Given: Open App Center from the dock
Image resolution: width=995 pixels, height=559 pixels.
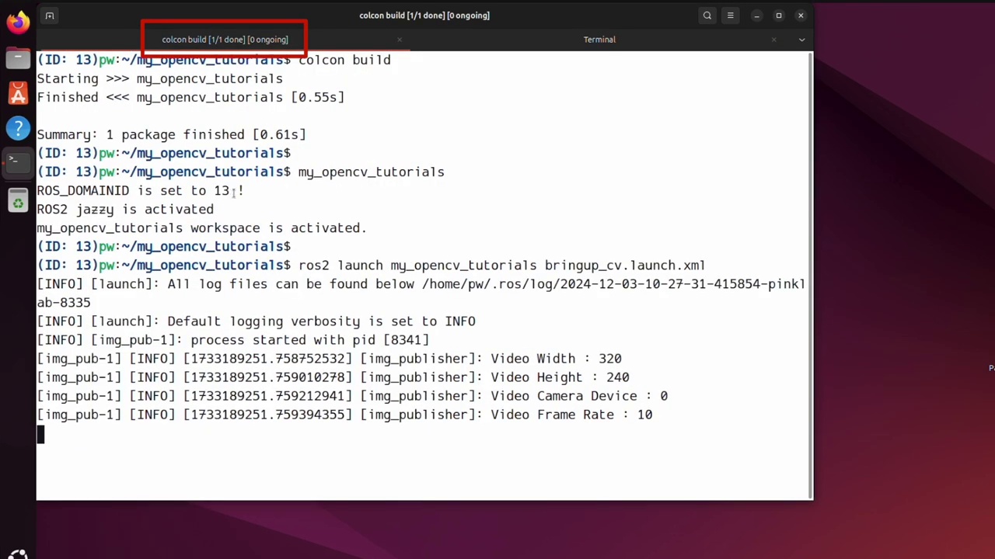Looking at the screenshot, I should (18, 94).
